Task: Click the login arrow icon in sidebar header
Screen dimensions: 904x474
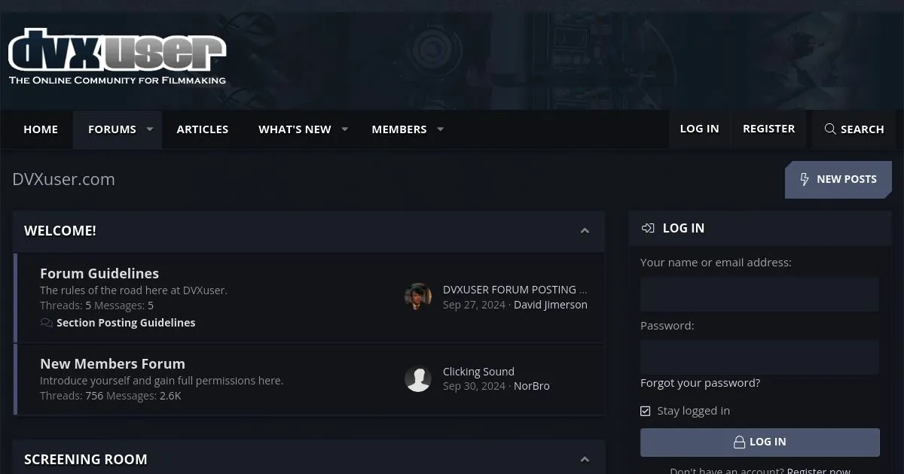Action: point(648,228)
